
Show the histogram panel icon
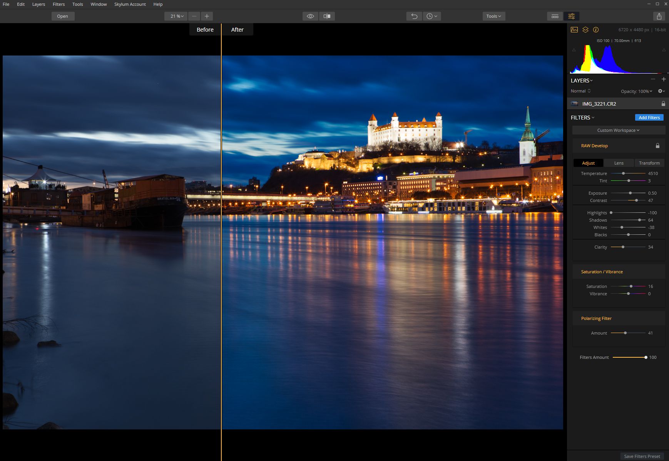(574, 30)
